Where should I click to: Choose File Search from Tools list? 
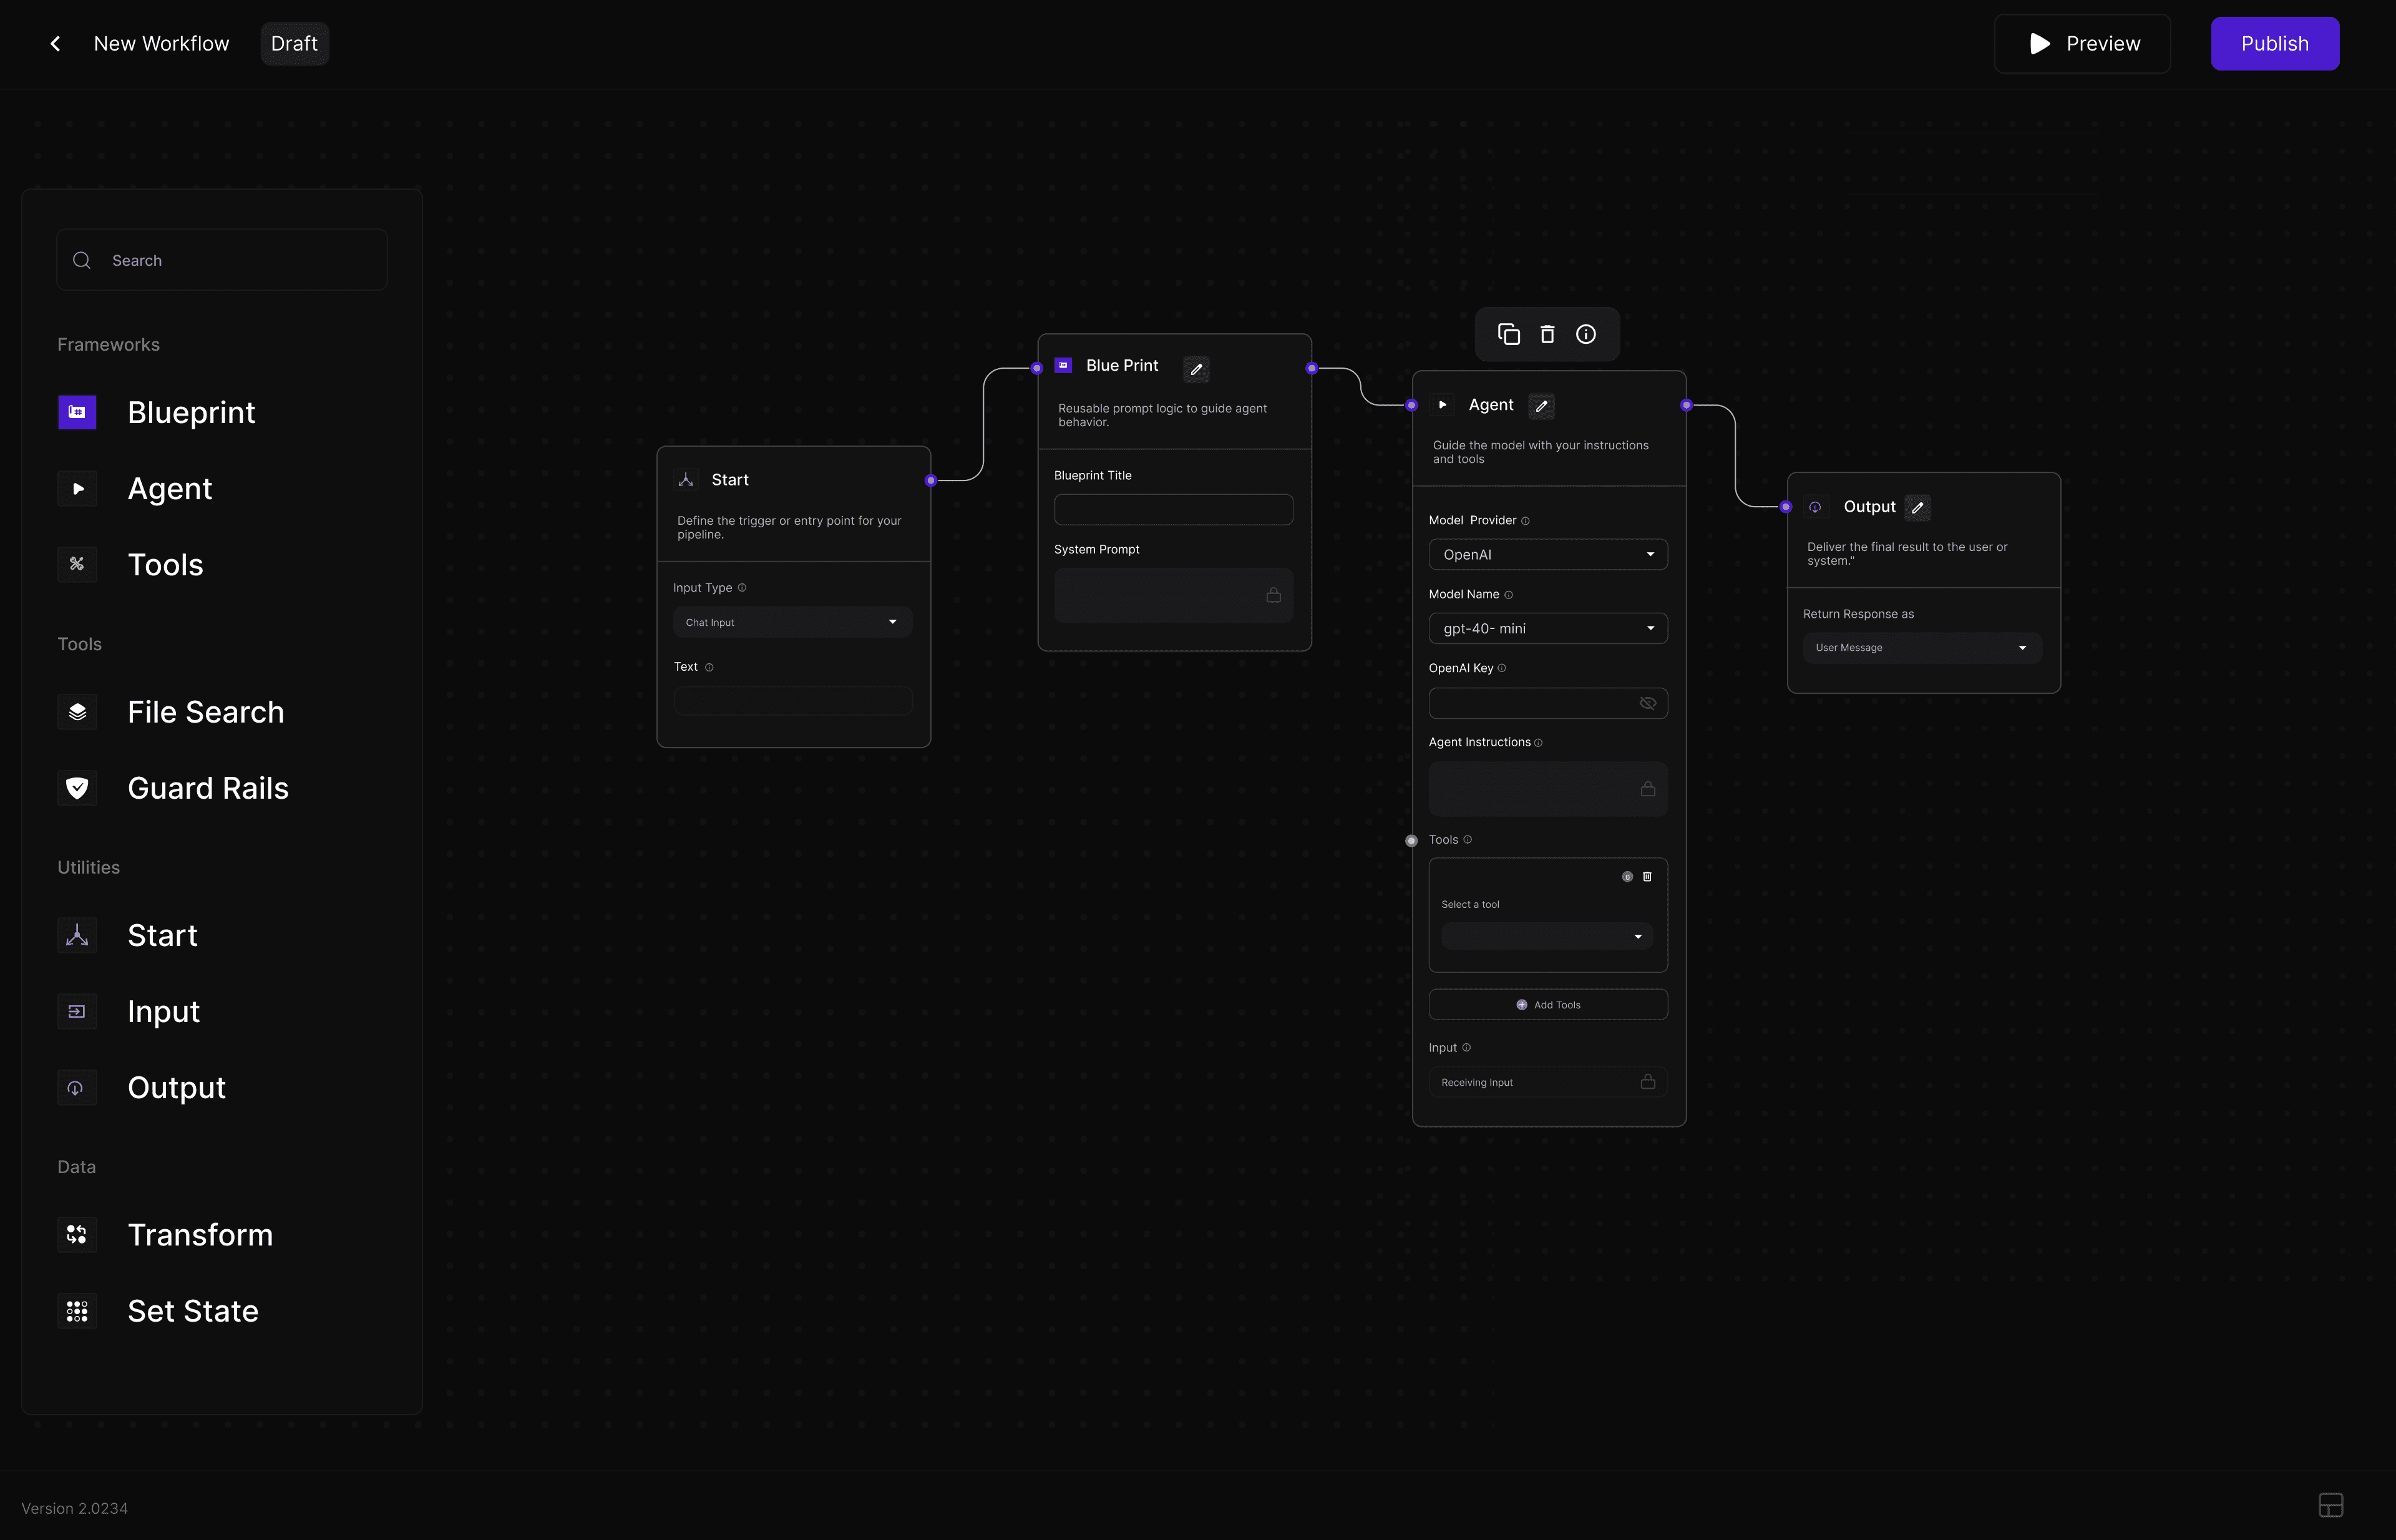coord(205,712)
